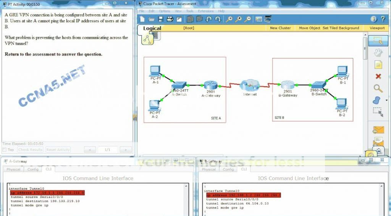Open the View menu
Viewport: 391px width, 216px height.
(x=178, y=11)
